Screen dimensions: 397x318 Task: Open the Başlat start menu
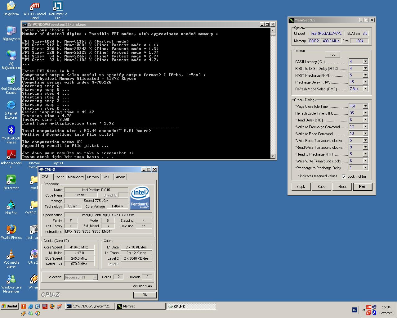10,306
